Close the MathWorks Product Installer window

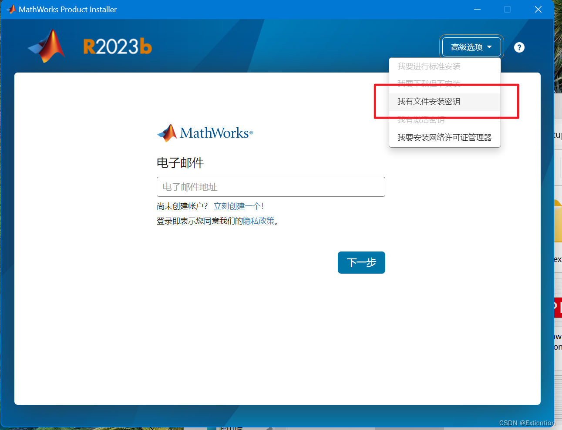(x=538, y=9)
